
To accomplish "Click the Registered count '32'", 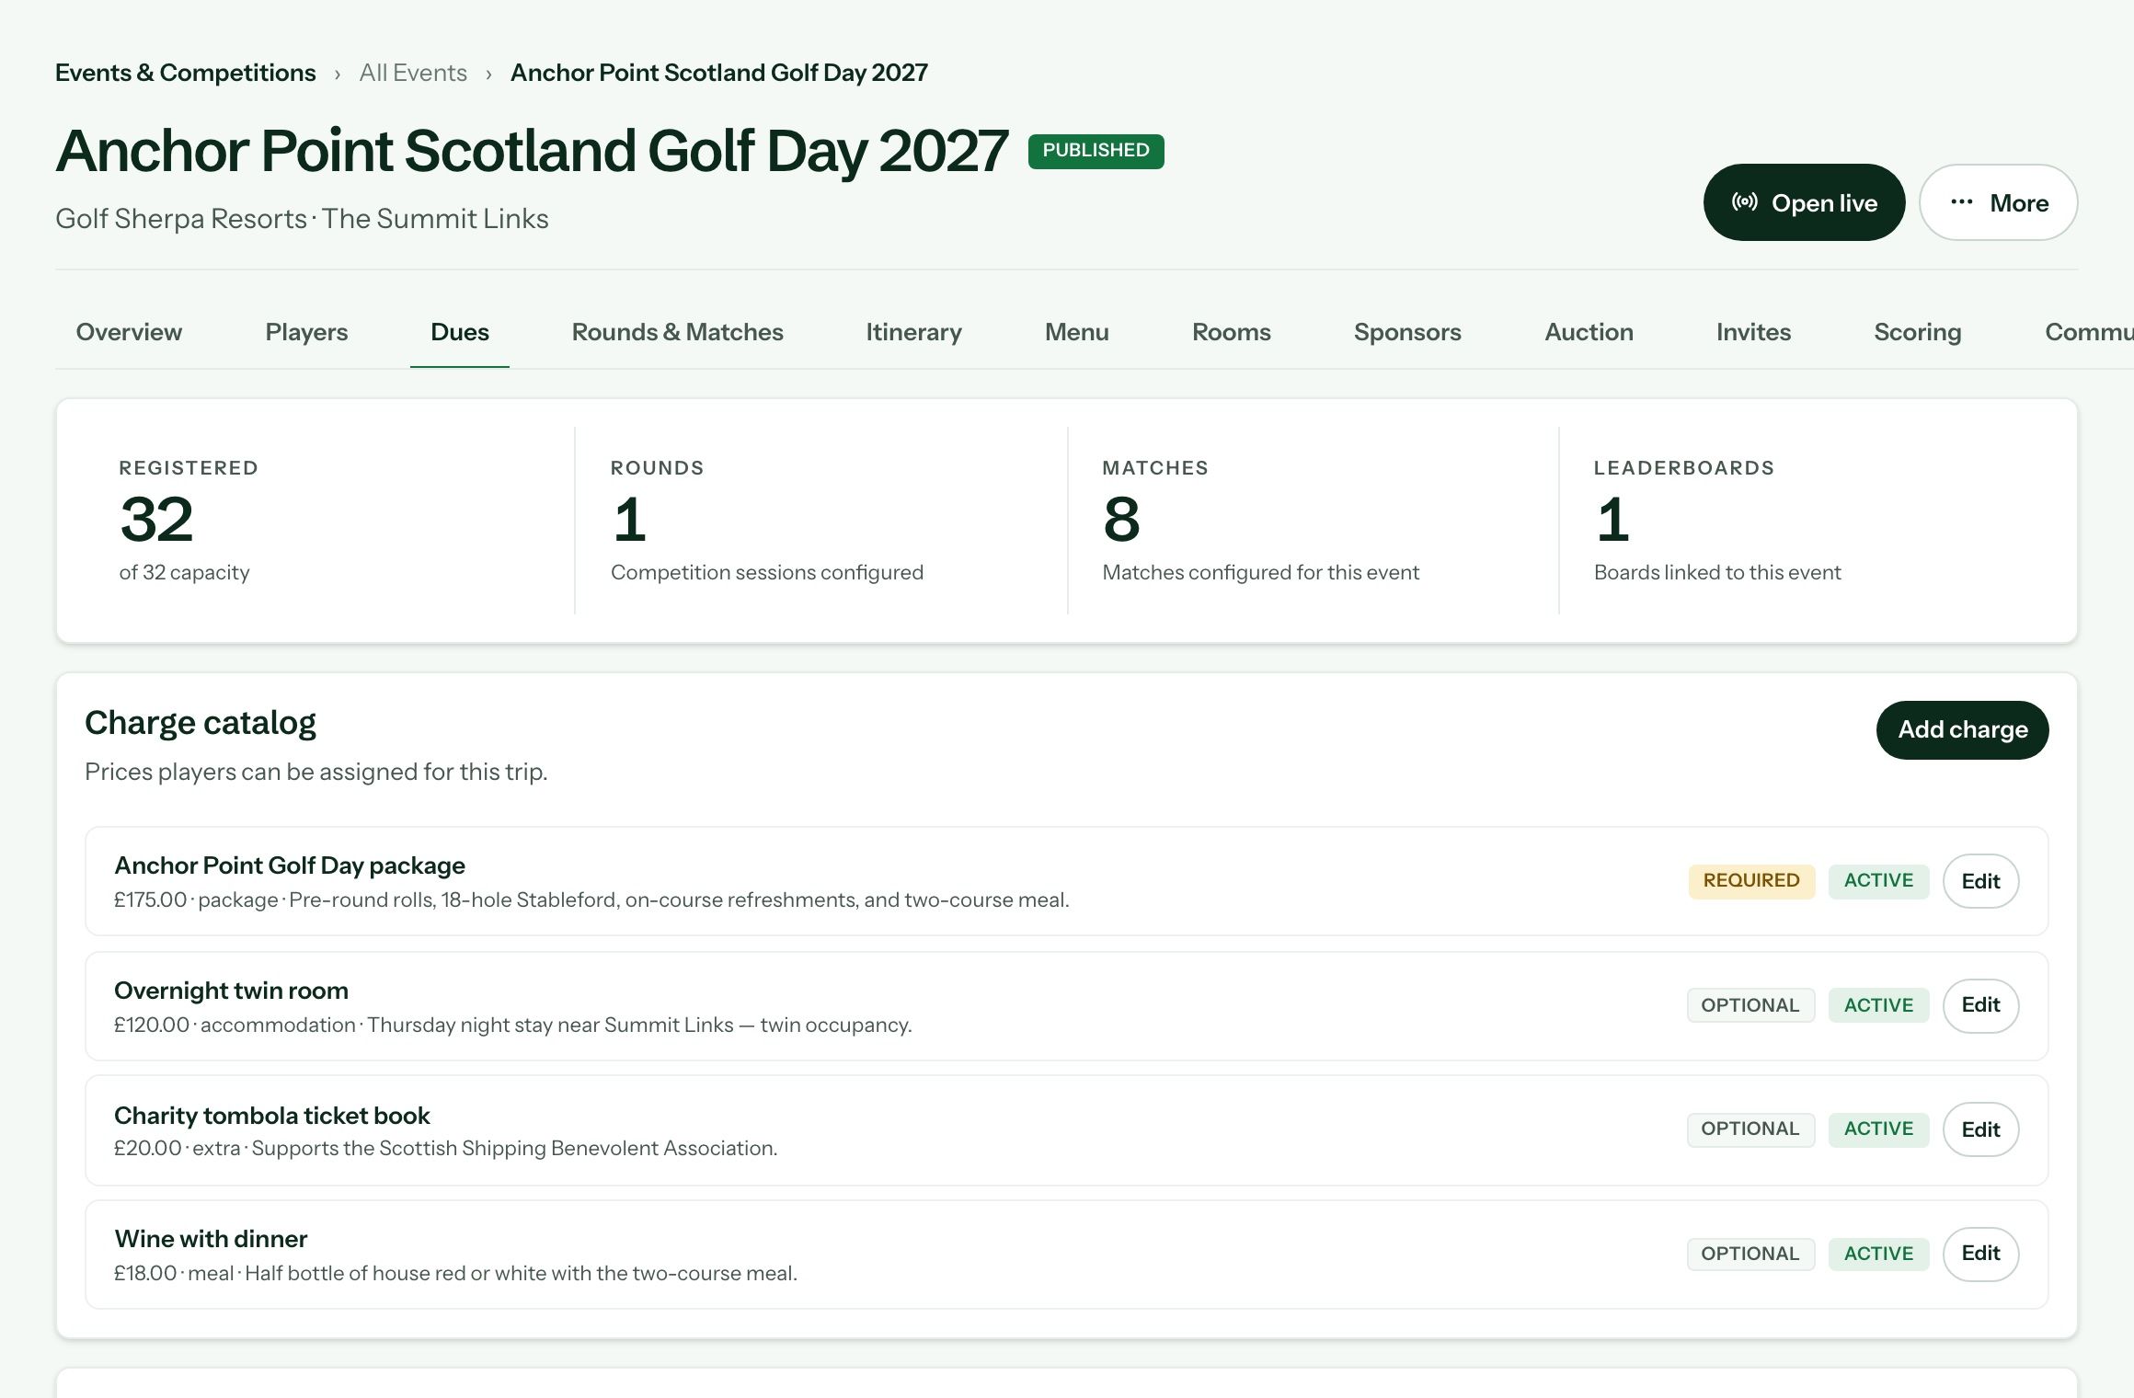I will point(156,520).
